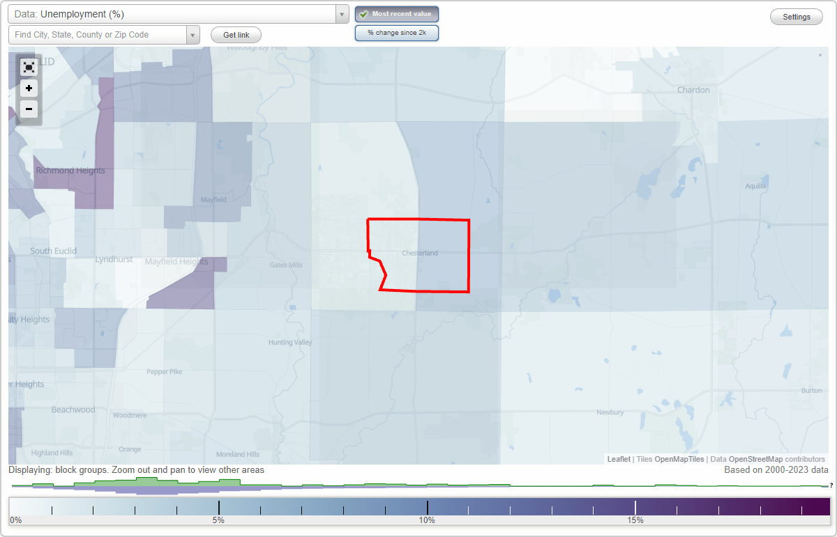
Task: Click the South Euclid label
Action: 54,251
